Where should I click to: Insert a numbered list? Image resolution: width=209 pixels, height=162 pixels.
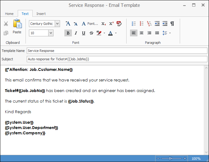[142, 24]
